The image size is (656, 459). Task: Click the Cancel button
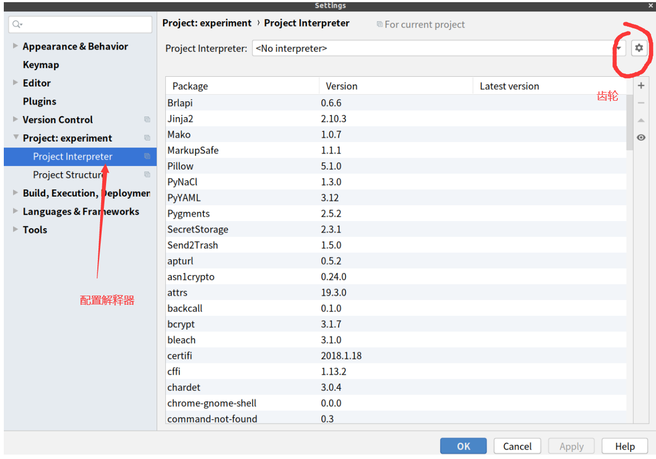(x=517, y=446)
